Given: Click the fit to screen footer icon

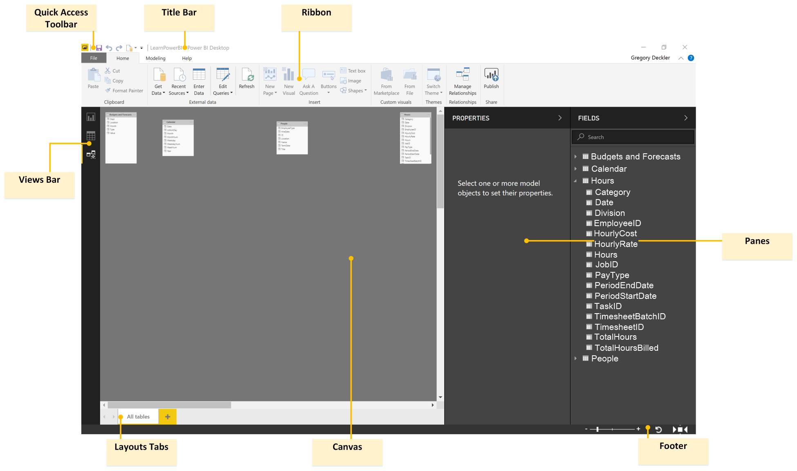Looking at the screenshot, I should 680,429.
